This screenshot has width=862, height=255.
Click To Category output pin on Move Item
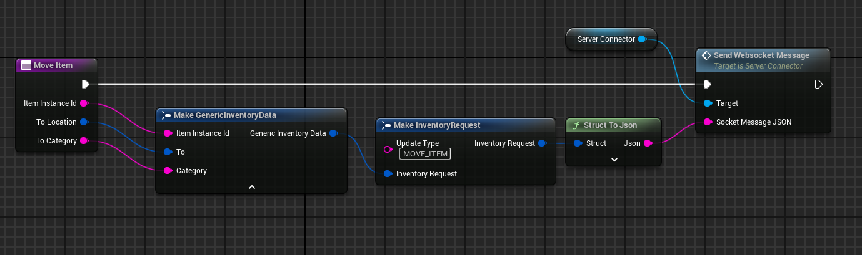84,140
